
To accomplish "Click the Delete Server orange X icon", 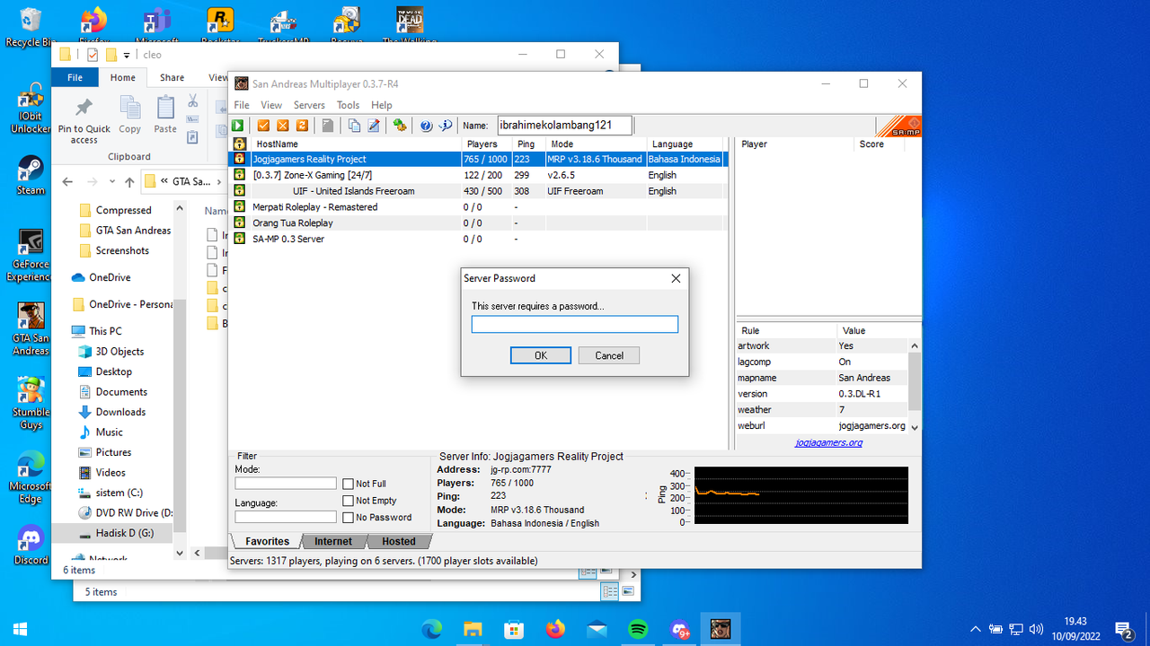I will pos(283,126).
